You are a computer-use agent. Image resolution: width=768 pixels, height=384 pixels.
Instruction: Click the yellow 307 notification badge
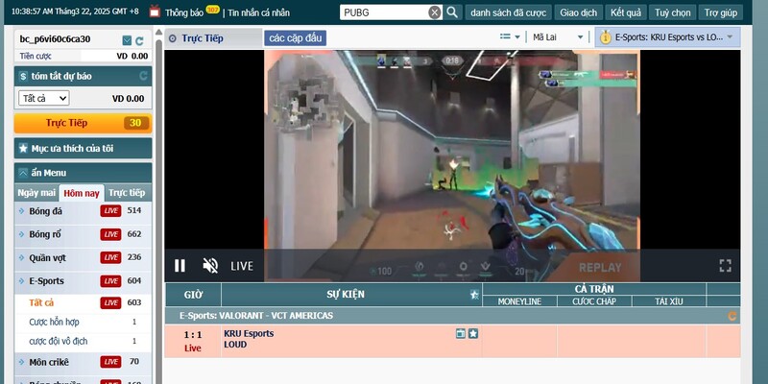(x=212, y=10)
